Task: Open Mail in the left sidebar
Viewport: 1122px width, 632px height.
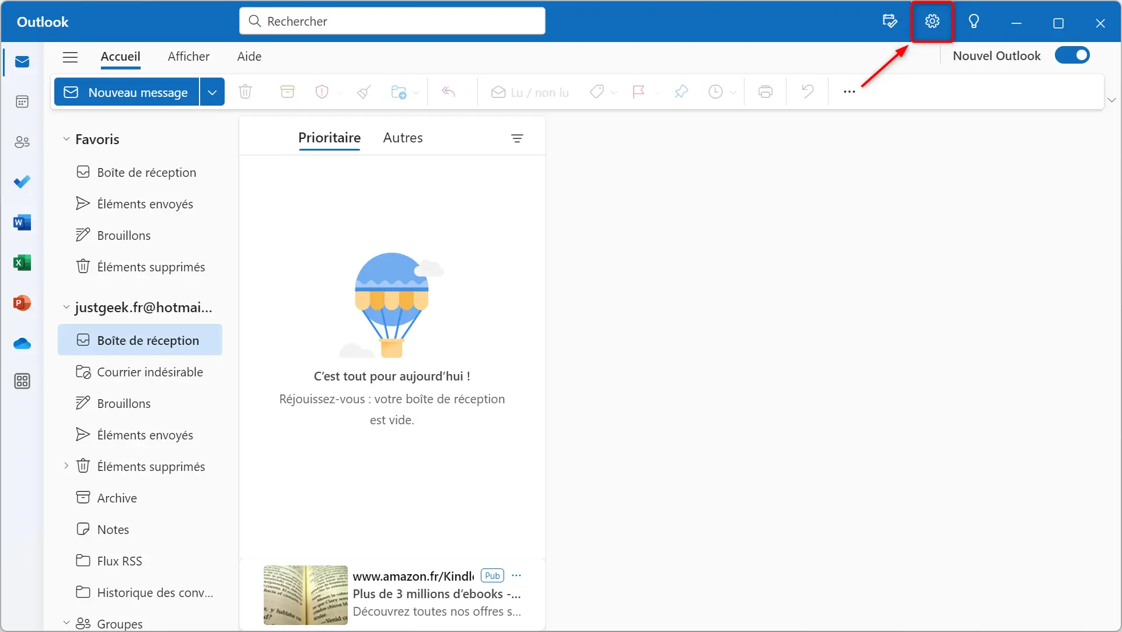Action: pyautogui.click(x=22, y=62)
